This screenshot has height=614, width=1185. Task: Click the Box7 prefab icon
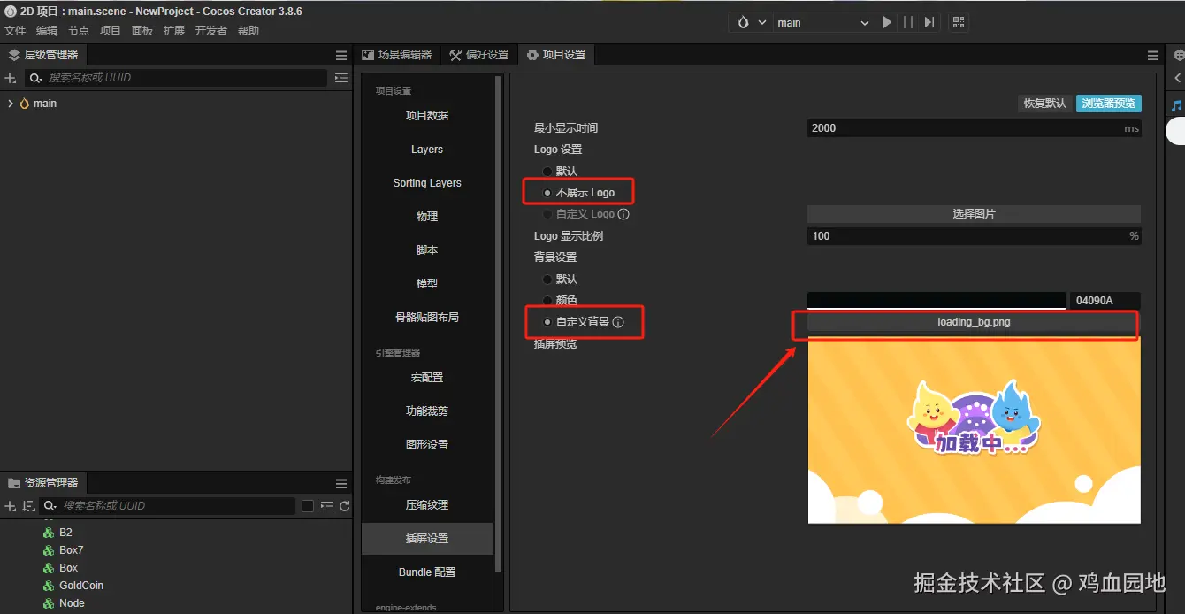(x=49, y=550)
